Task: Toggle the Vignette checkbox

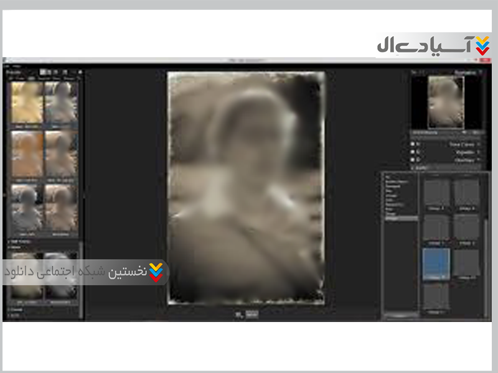Action: tap(413, 152)
